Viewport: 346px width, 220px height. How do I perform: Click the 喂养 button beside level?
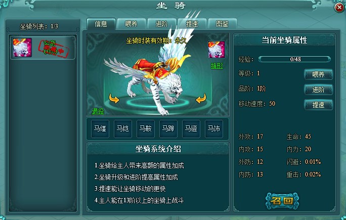click(318, 74)
